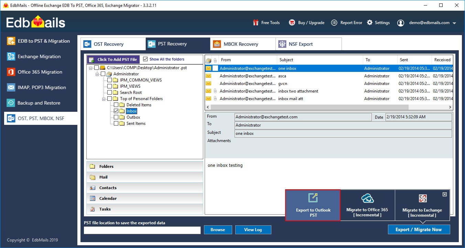Collapse the C:\Users\COMP pst tree node
Screen dimensions: 465x248
[90, 68]
